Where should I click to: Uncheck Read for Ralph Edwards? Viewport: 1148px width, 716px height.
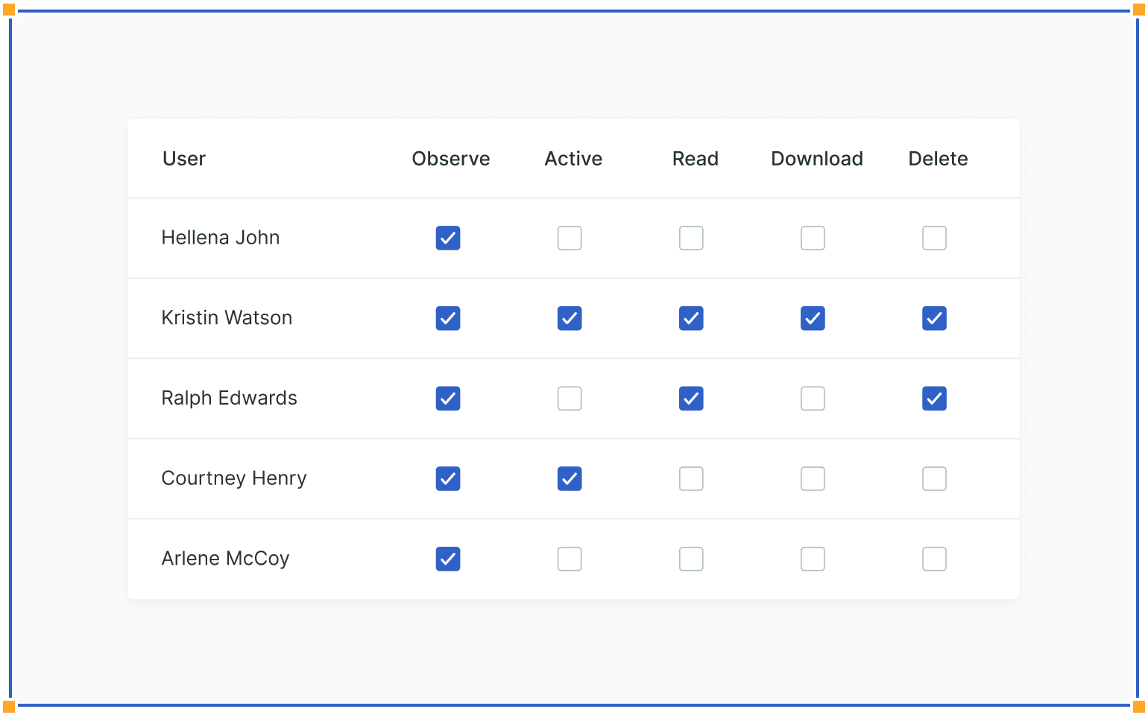click(x=691, y=399)
